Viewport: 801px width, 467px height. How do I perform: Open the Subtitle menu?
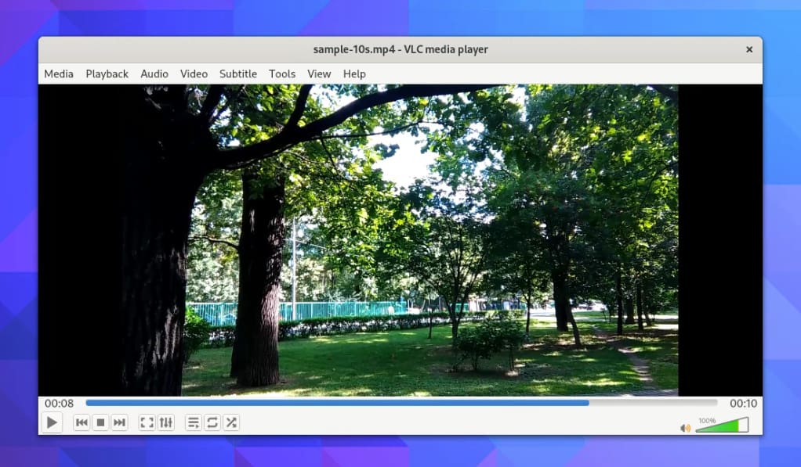(237, 74)
